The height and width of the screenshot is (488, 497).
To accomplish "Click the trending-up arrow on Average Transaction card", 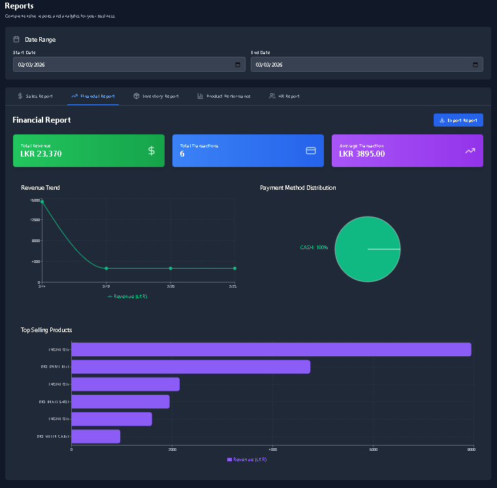I will pyautogui.click(x=470, y=151).
